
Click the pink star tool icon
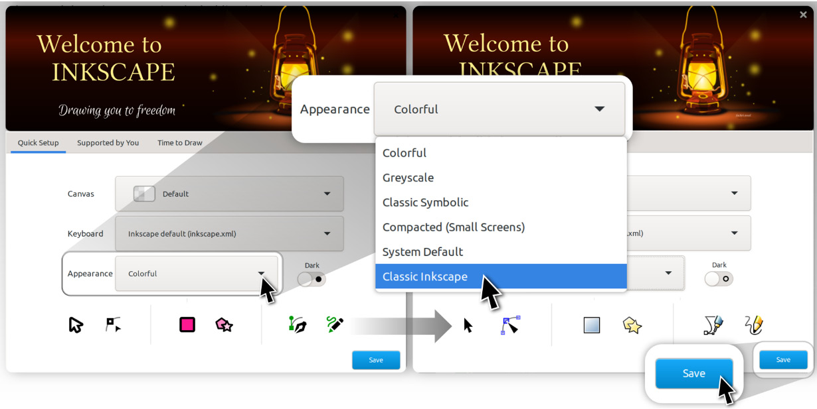pyautogui.click(x=225, y=325)
